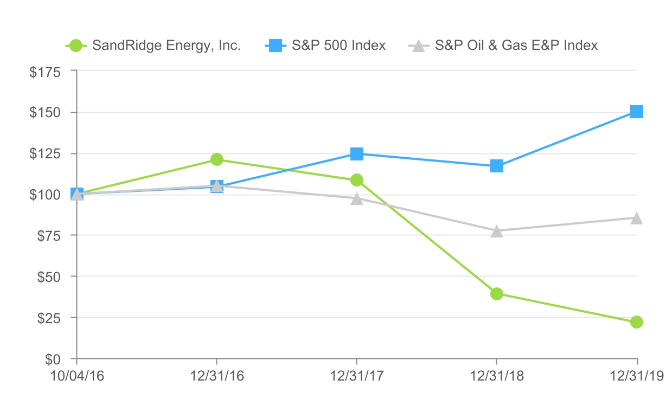666x412 pixels.
Task: Click SandRidge green circle at 12/31/17
Action: pyautogui.click(x=357, y=180)
